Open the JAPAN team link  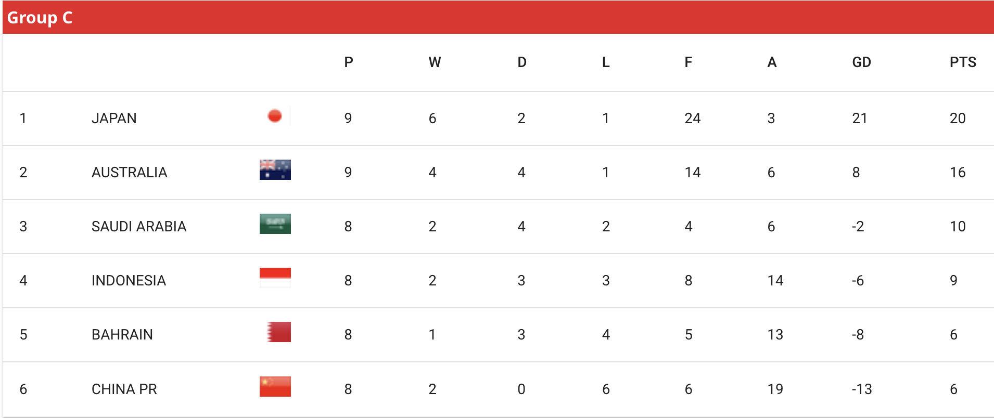point(114,119)
